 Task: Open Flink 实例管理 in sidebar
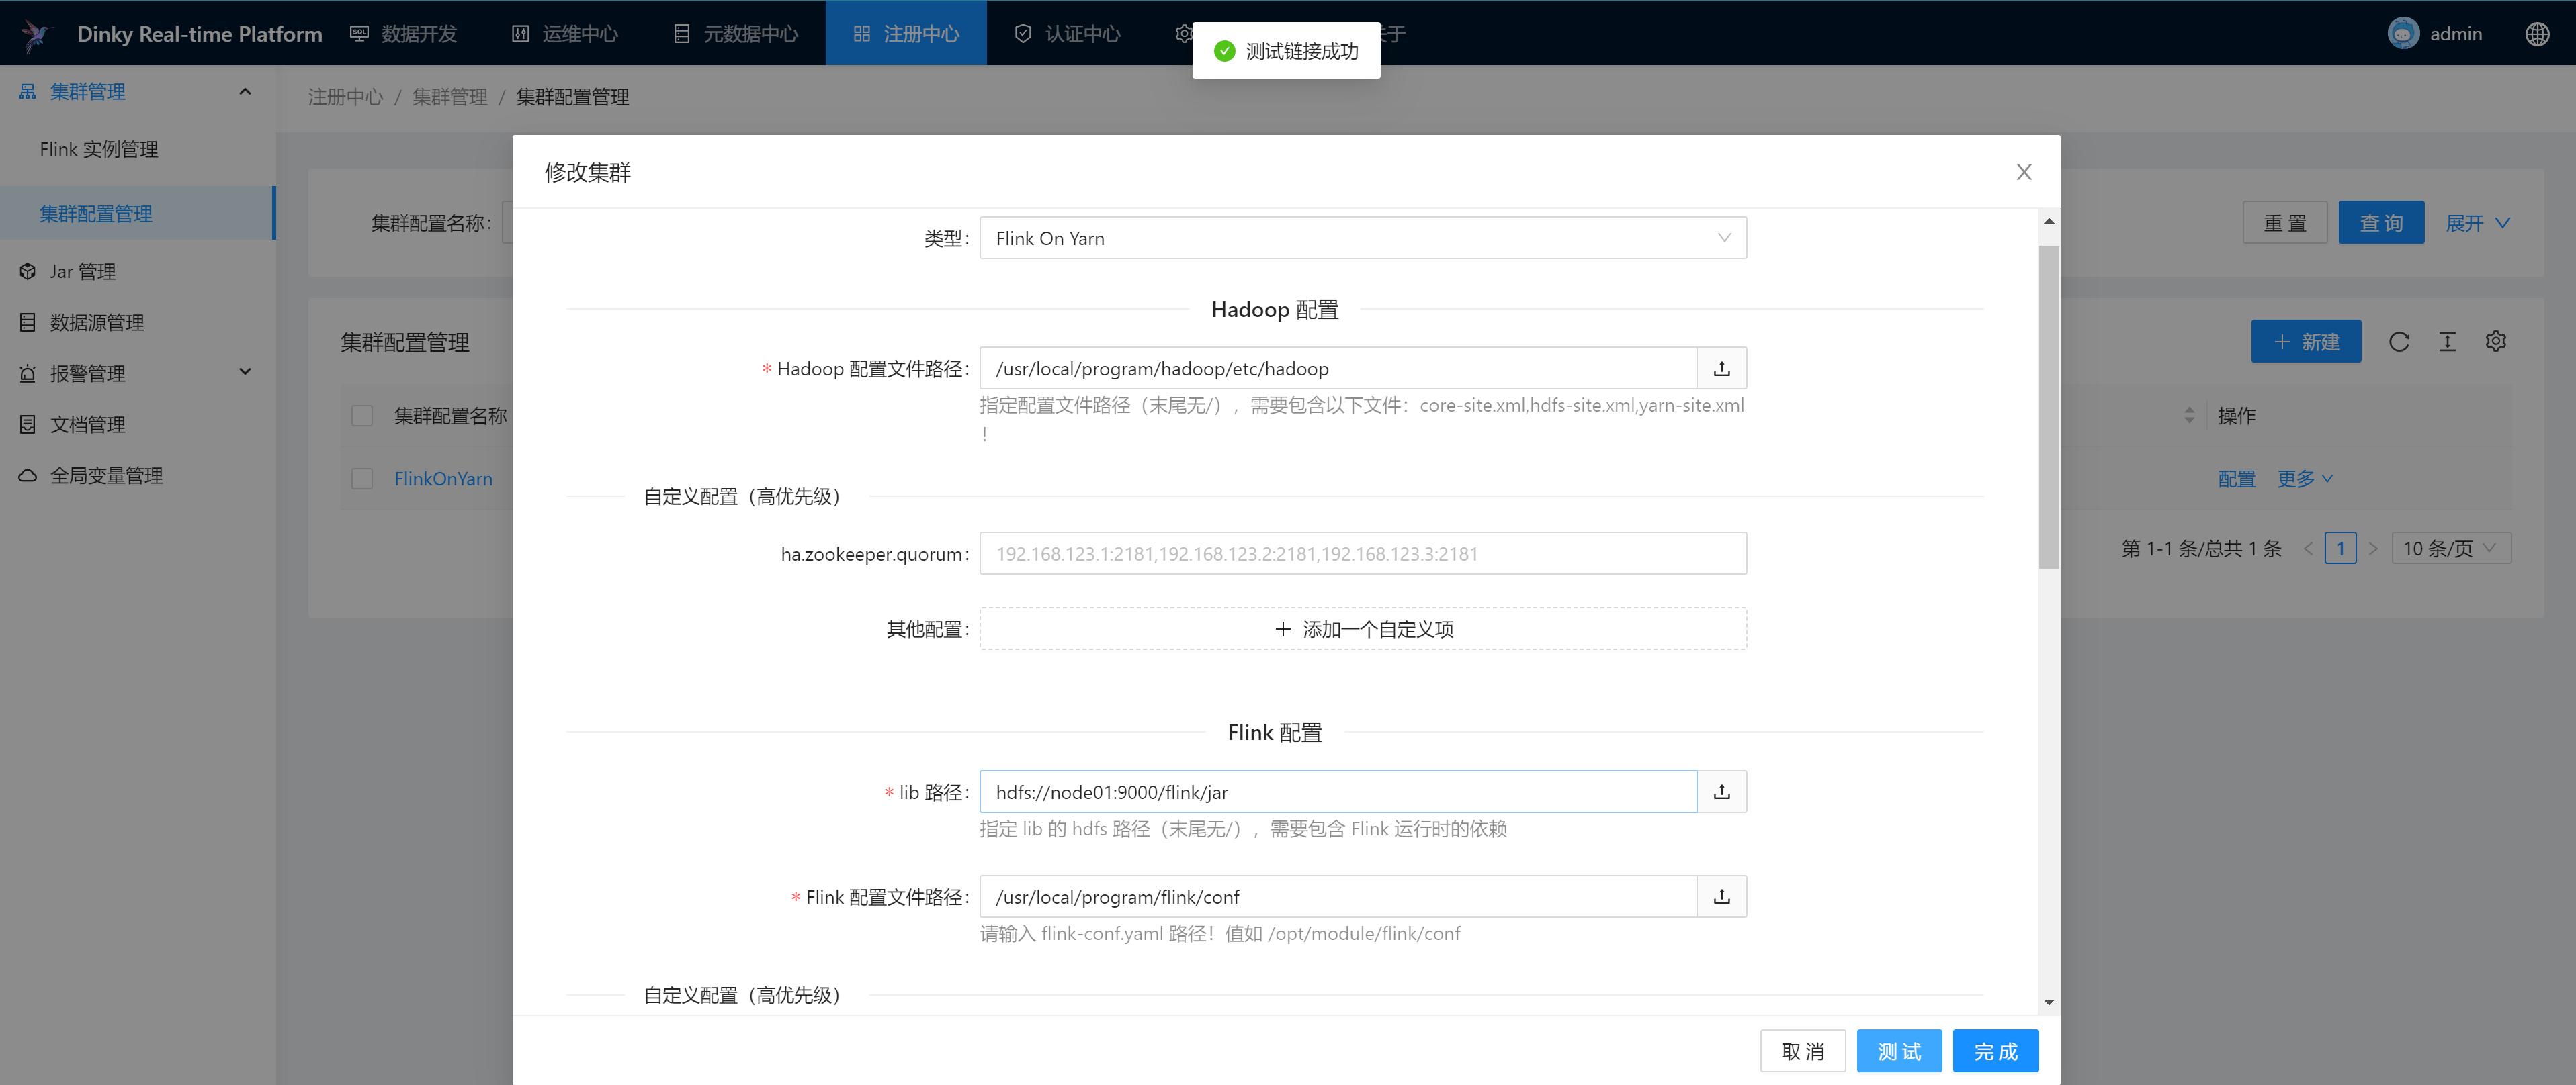[99, 149]
